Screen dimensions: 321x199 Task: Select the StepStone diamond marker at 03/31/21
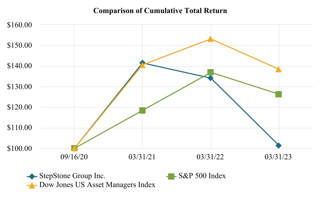click(142, 63)
